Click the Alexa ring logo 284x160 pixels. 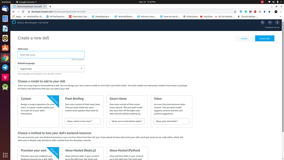point(14,22)
